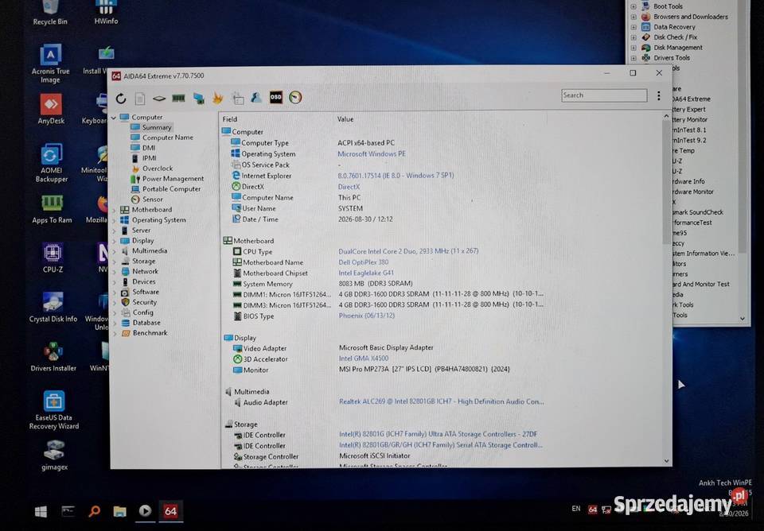764x531 pixels.
Task: Click the AIDA64 Search field
Action: pyautogui.click(x=604, y=95)
